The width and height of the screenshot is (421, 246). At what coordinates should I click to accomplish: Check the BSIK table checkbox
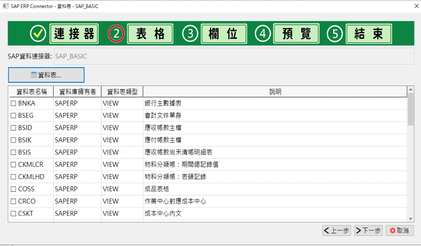[x=13, y=140]
